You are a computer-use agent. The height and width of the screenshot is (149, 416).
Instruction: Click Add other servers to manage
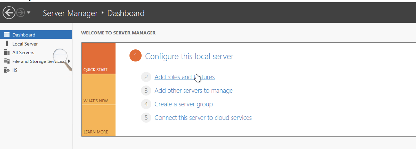(194, 91)
